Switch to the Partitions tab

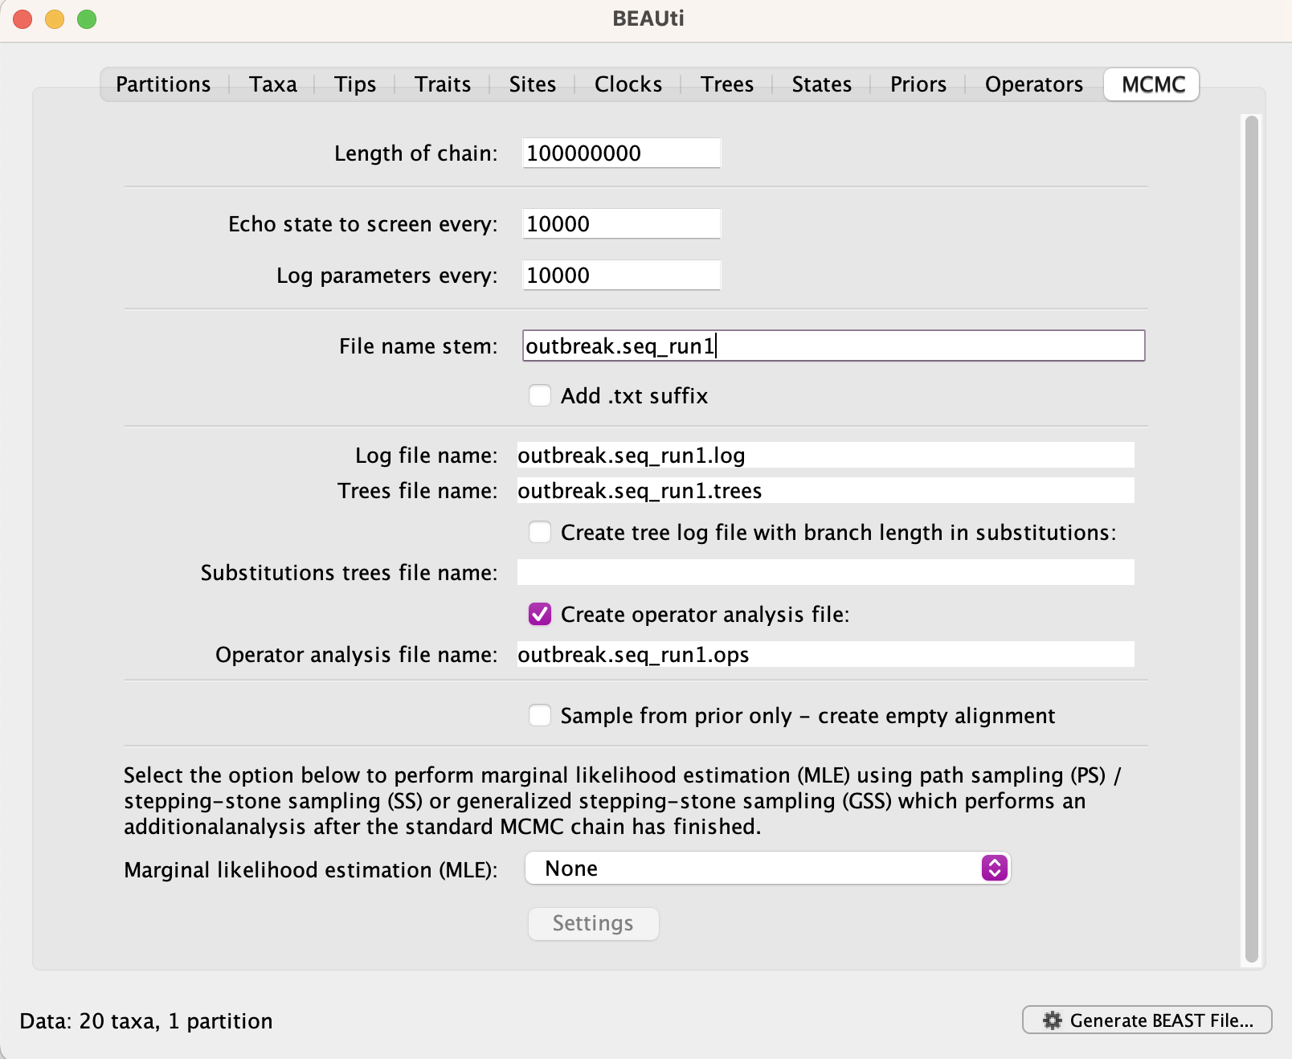tap(163, 84)
